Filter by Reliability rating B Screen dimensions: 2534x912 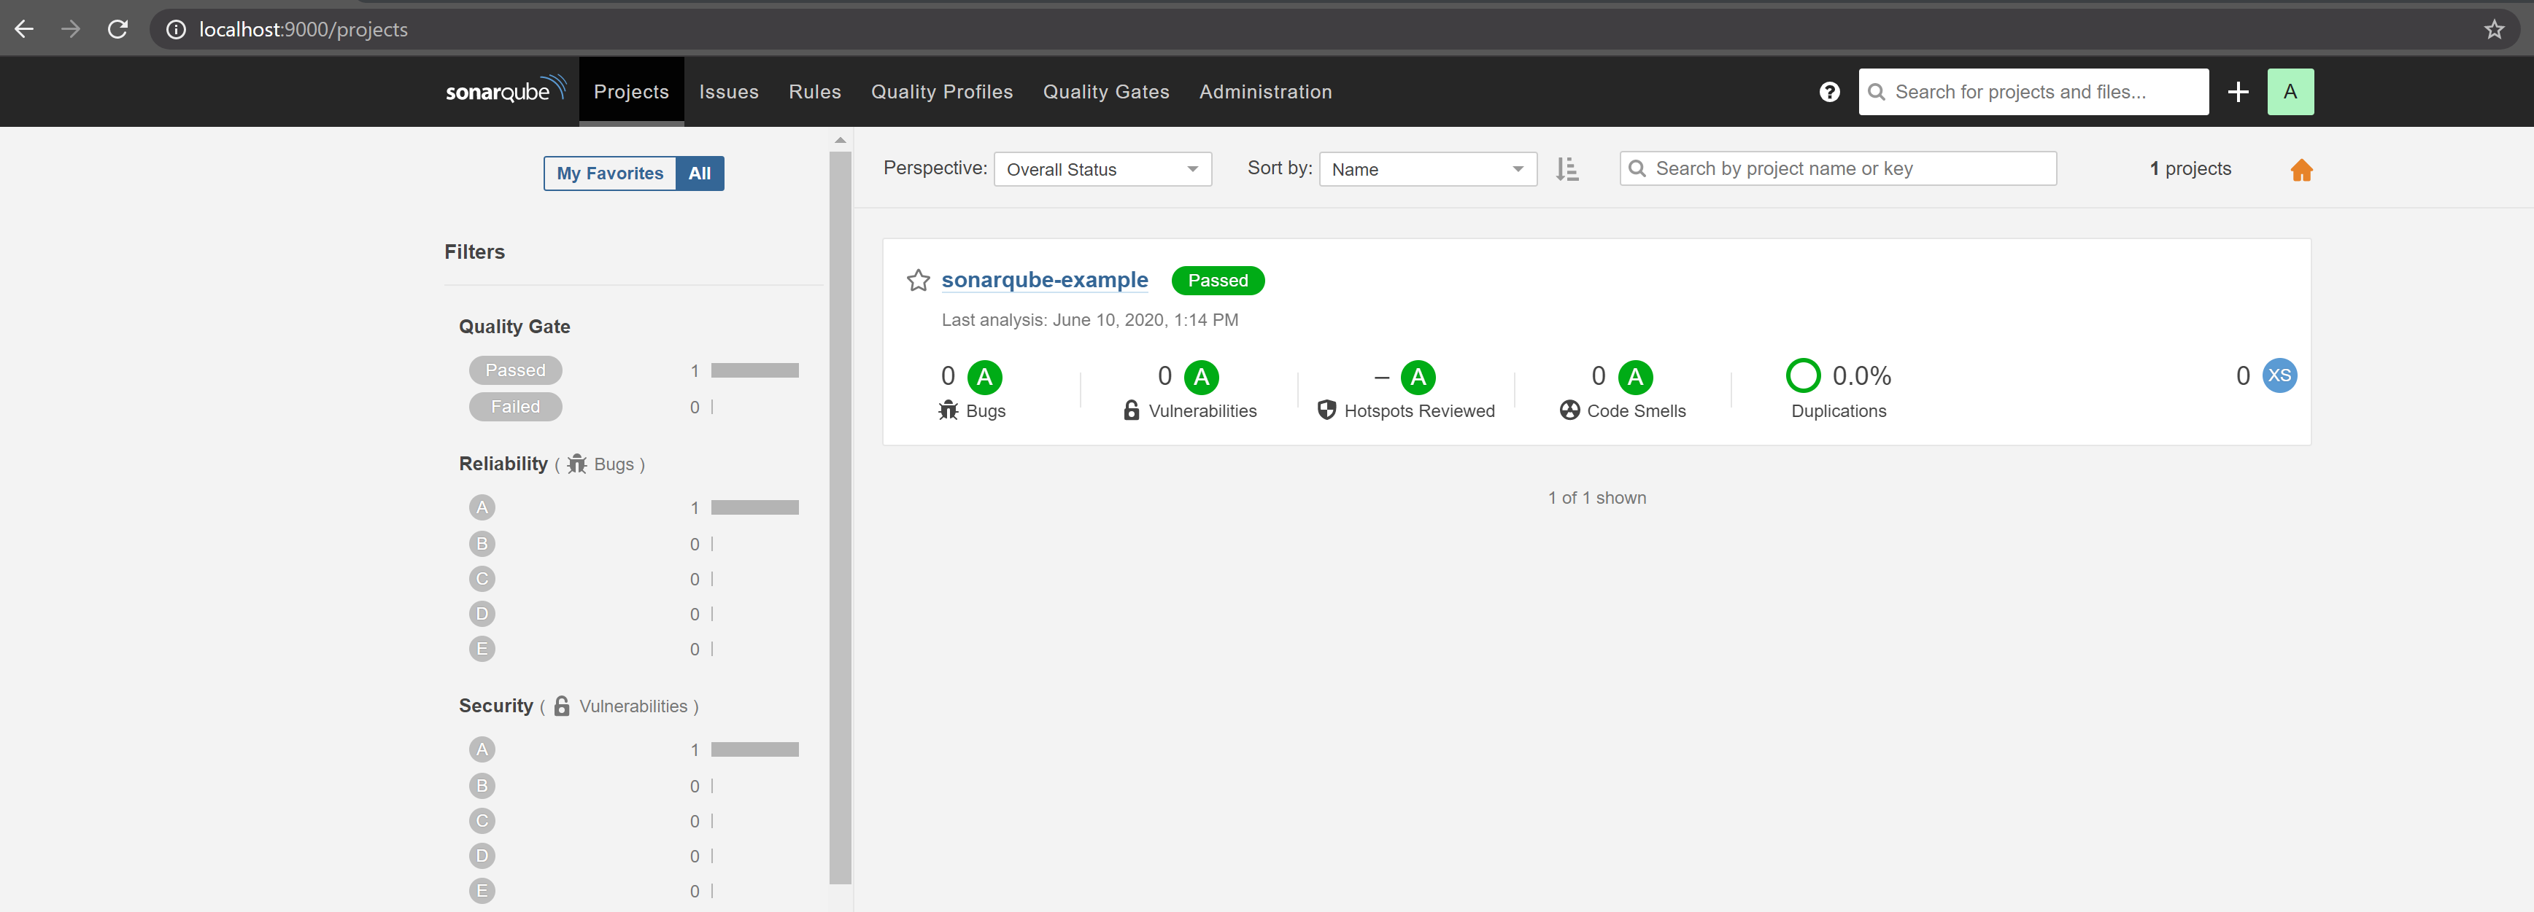coord(482,543)
